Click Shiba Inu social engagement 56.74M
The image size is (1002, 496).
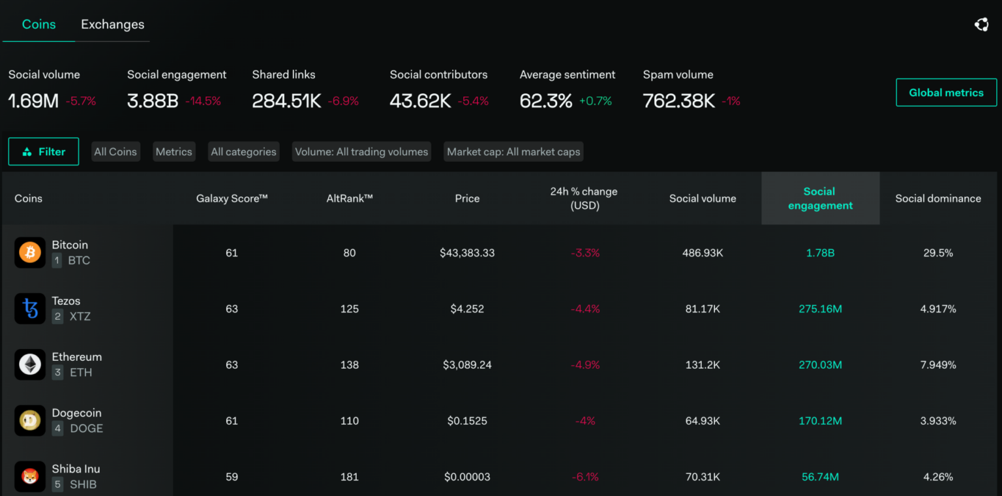tap(820, 477)
